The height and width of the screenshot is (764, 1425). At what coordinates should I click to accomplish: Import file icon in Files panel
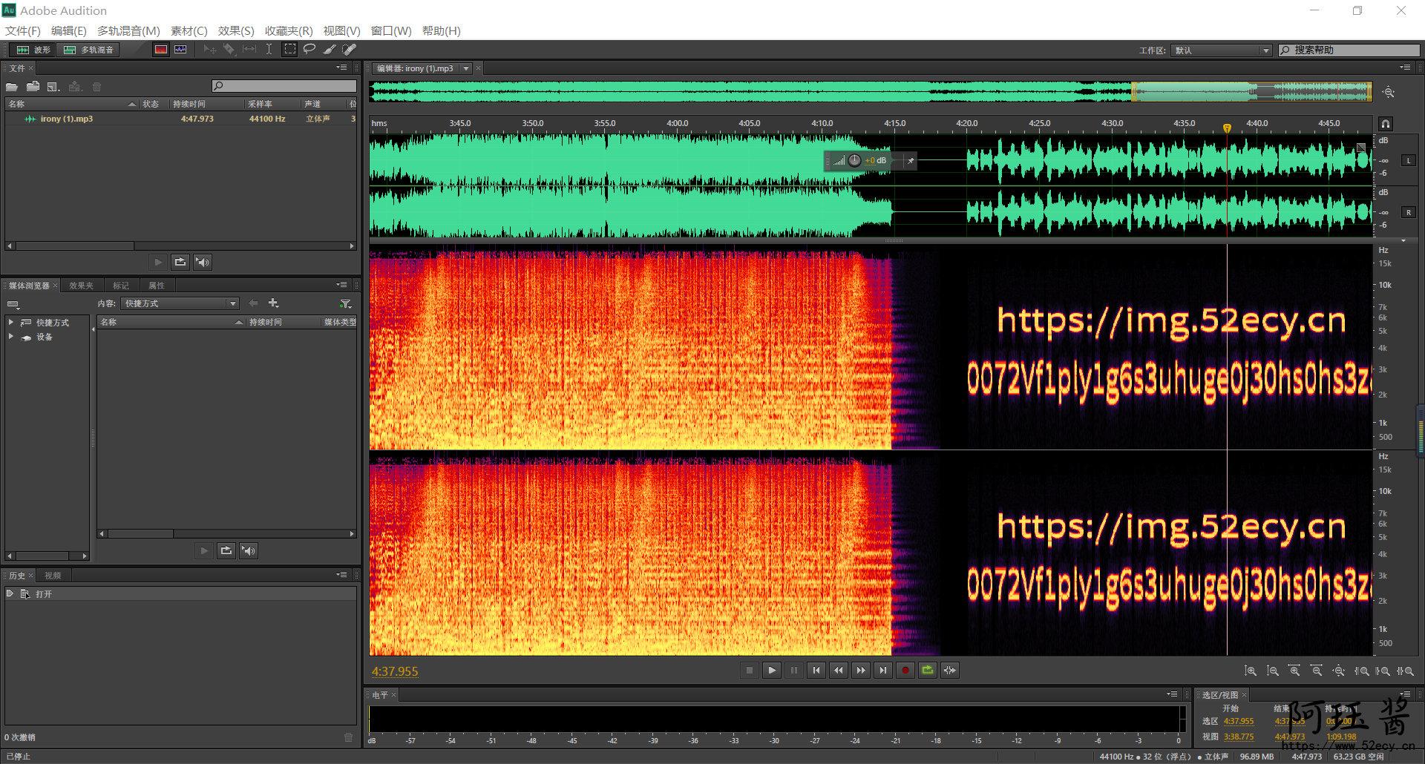point(33,87)
